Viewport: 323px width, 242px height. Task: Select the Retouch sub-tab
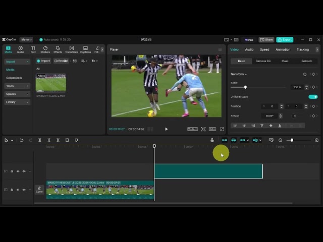point(307,61)
